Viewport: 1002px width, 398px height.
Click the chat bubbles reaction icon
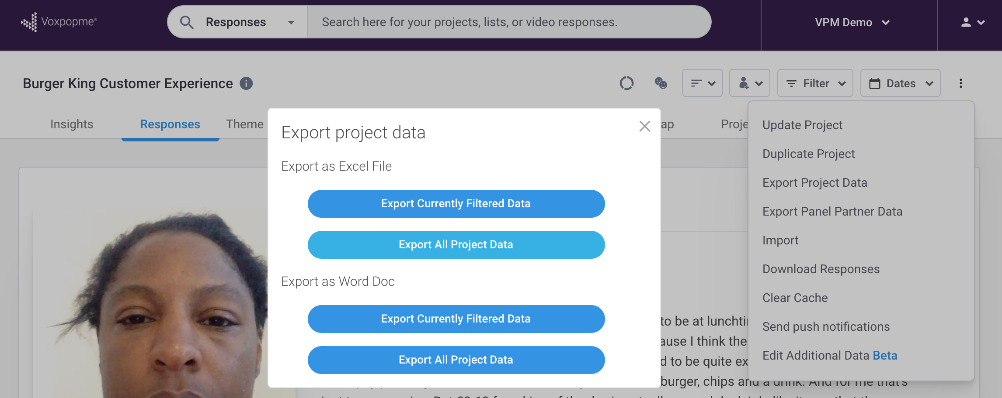tap(661, 83)
